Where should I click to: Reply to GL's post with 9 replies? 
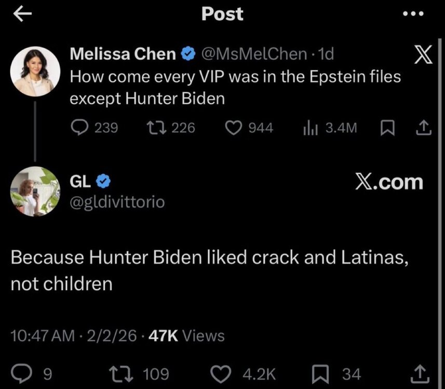tap(24, 373)
